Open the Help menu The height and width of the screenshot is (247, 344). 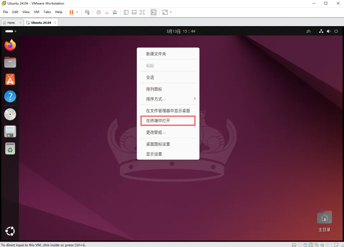click(x=59, y=12)
